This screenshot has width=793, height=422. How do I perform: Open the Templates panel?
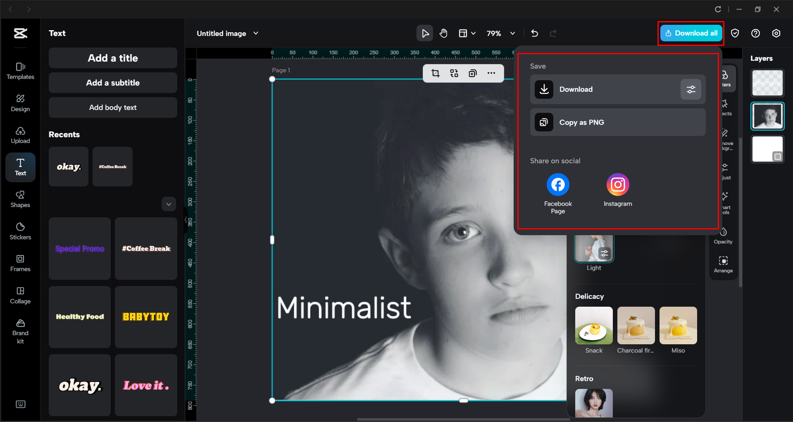point(20,70)
